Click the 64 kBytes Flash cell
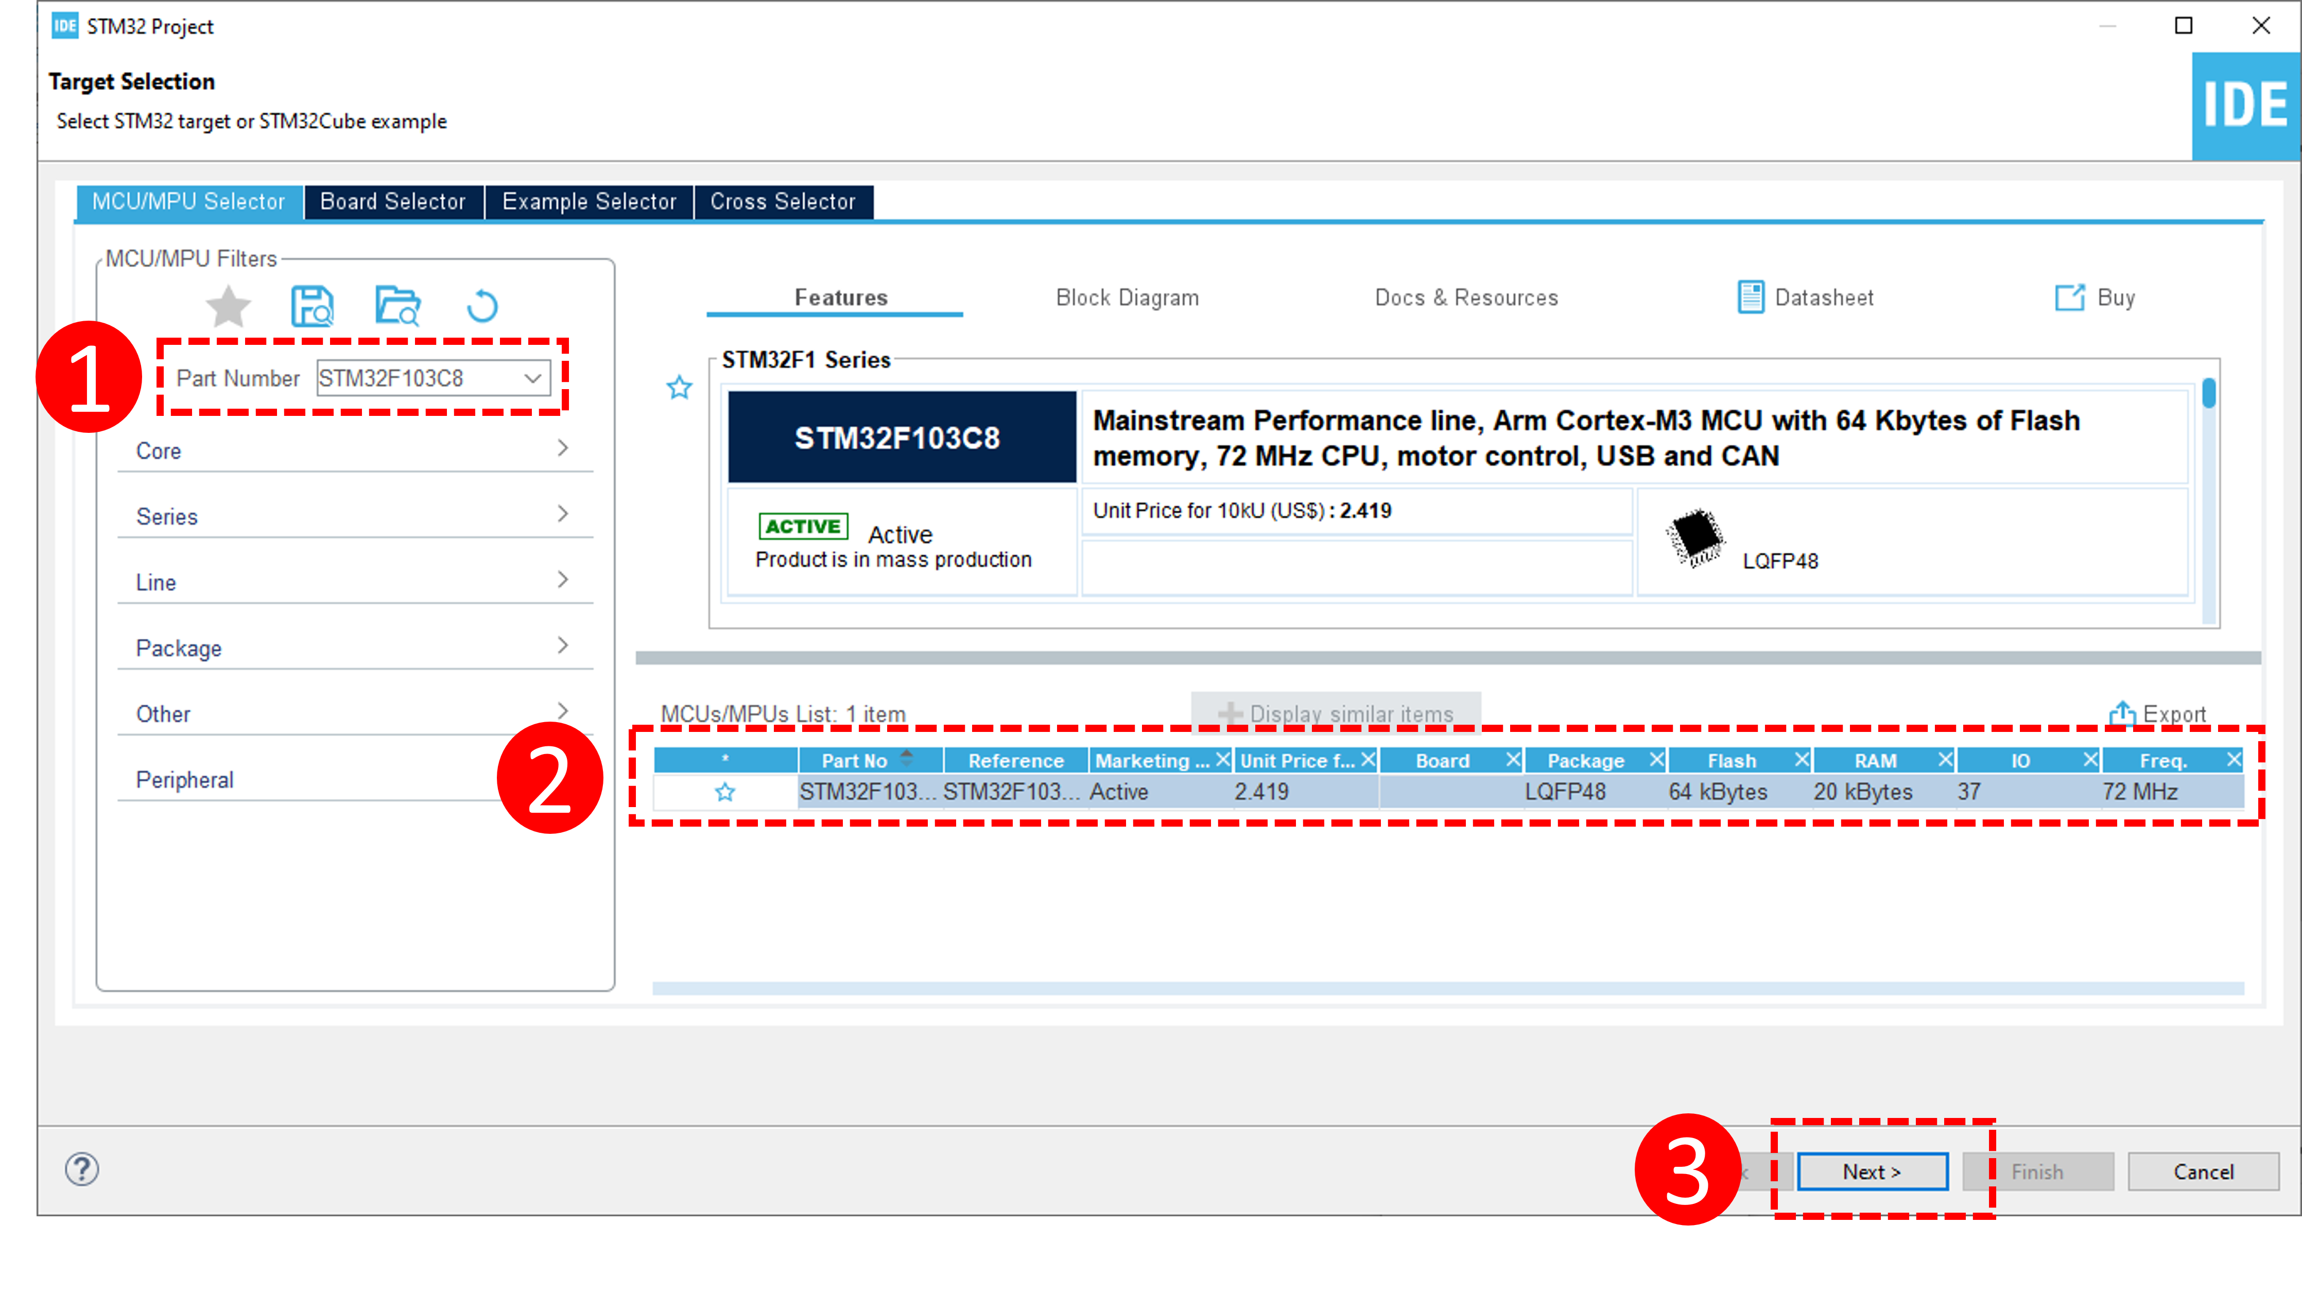This screenshot has height=1294, width=2302. (x=1740, y=792)
